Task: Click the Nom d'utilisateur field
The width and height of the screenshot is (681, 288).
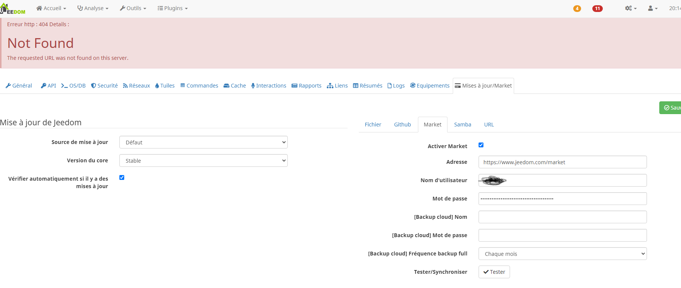Action: click(x=563, y=180)
